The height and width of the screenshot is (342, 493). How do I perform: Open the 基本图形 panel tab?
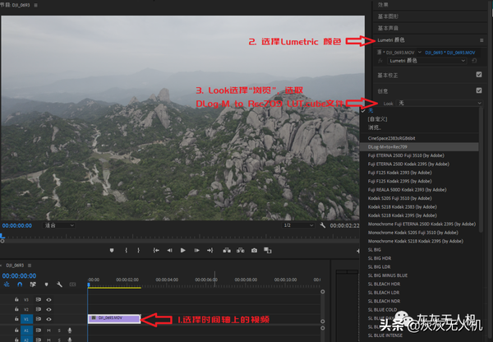[388, 16]
